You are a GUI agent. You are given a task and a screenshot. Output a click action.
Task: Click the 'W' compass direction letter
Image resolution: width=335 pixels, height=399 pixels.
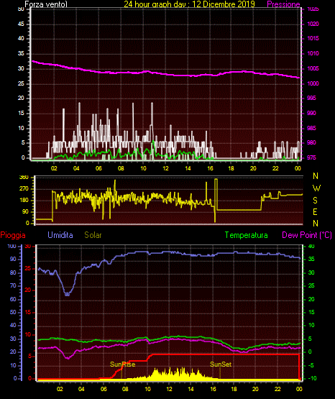[316, 188]
